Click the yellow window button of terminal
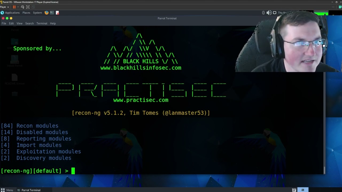The image size is (342, 192). point(11,18)
